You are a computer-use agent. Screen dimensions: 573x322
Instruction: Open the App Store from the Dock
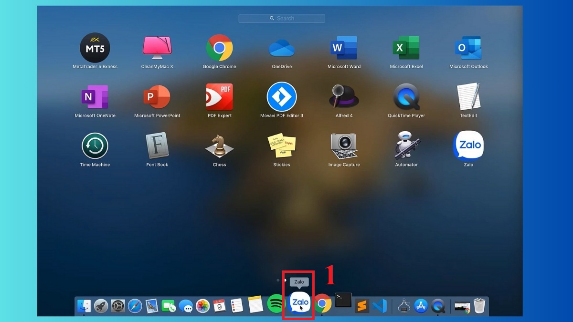tap(421, 306)
